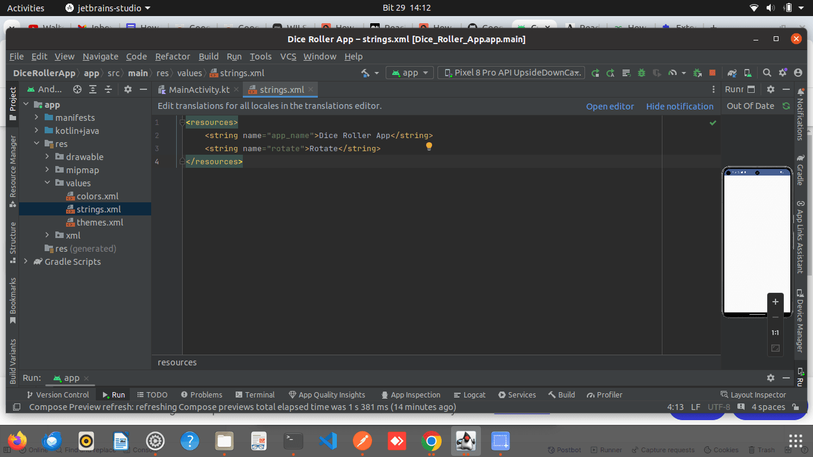813x457 pixels.
Task: Open the VCS menu
Action: pyautogui.click(x=288, y=57)
